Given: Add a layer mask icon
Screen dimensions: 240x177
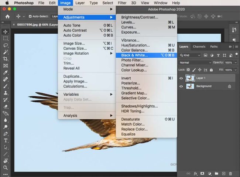Looking at the screenshot, I should (202, 173).
